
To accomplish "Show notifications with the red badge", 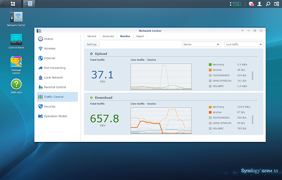I will [251, 4].
